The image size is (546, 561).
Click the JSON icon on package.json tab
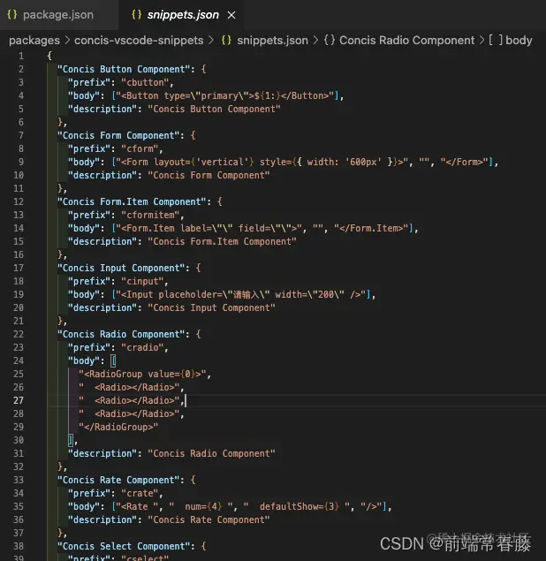coord(12,15)
